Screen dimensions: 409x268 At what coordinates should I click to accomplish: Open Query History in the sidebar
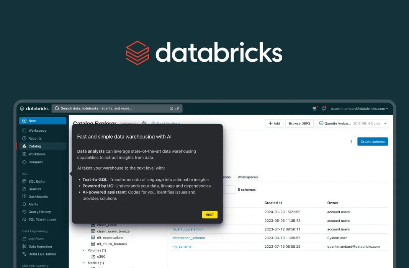pos(40,212)
